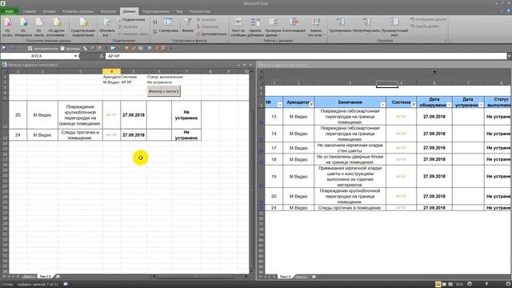Click the insert function fx icon

[x=102, y=56]
